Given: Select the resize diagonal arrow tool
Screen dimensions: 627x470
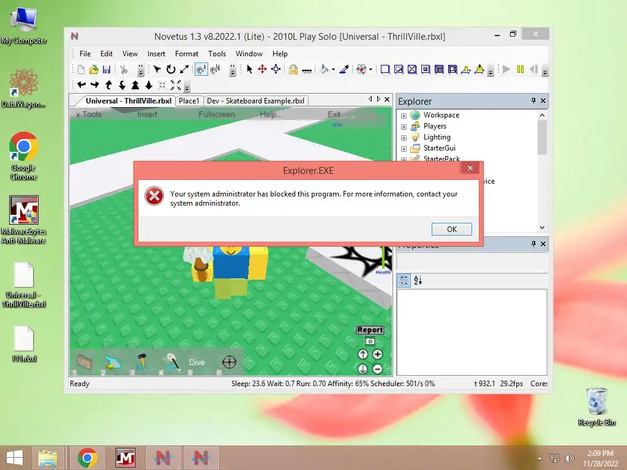Looking at the screenshot, I should point(184,70).
